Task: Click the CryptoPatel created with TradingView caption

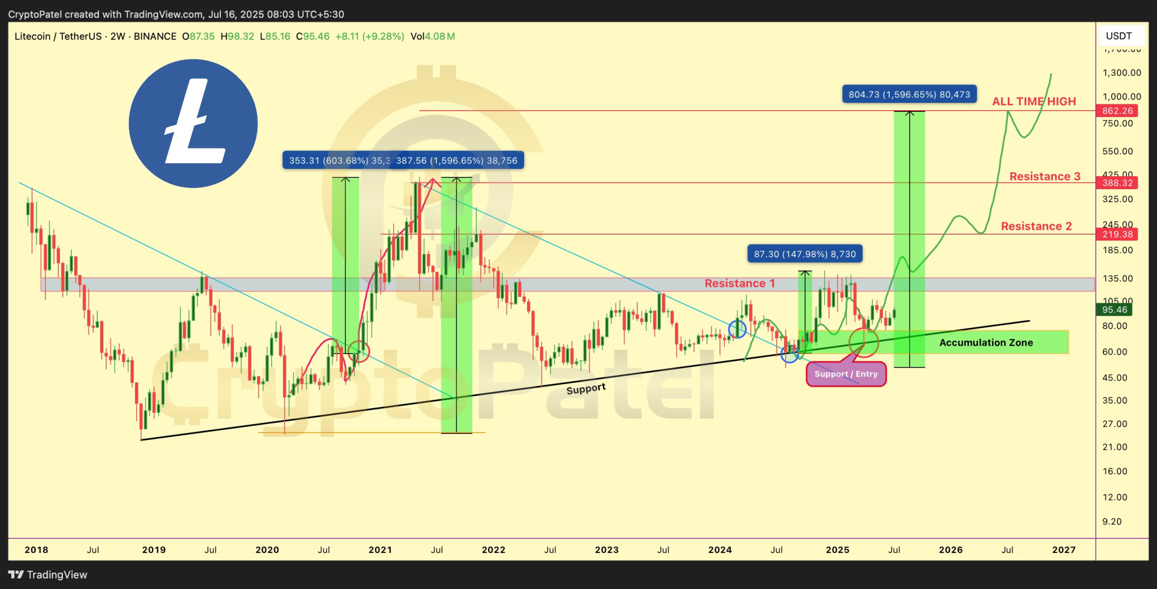Action: [x=176, y=14]
